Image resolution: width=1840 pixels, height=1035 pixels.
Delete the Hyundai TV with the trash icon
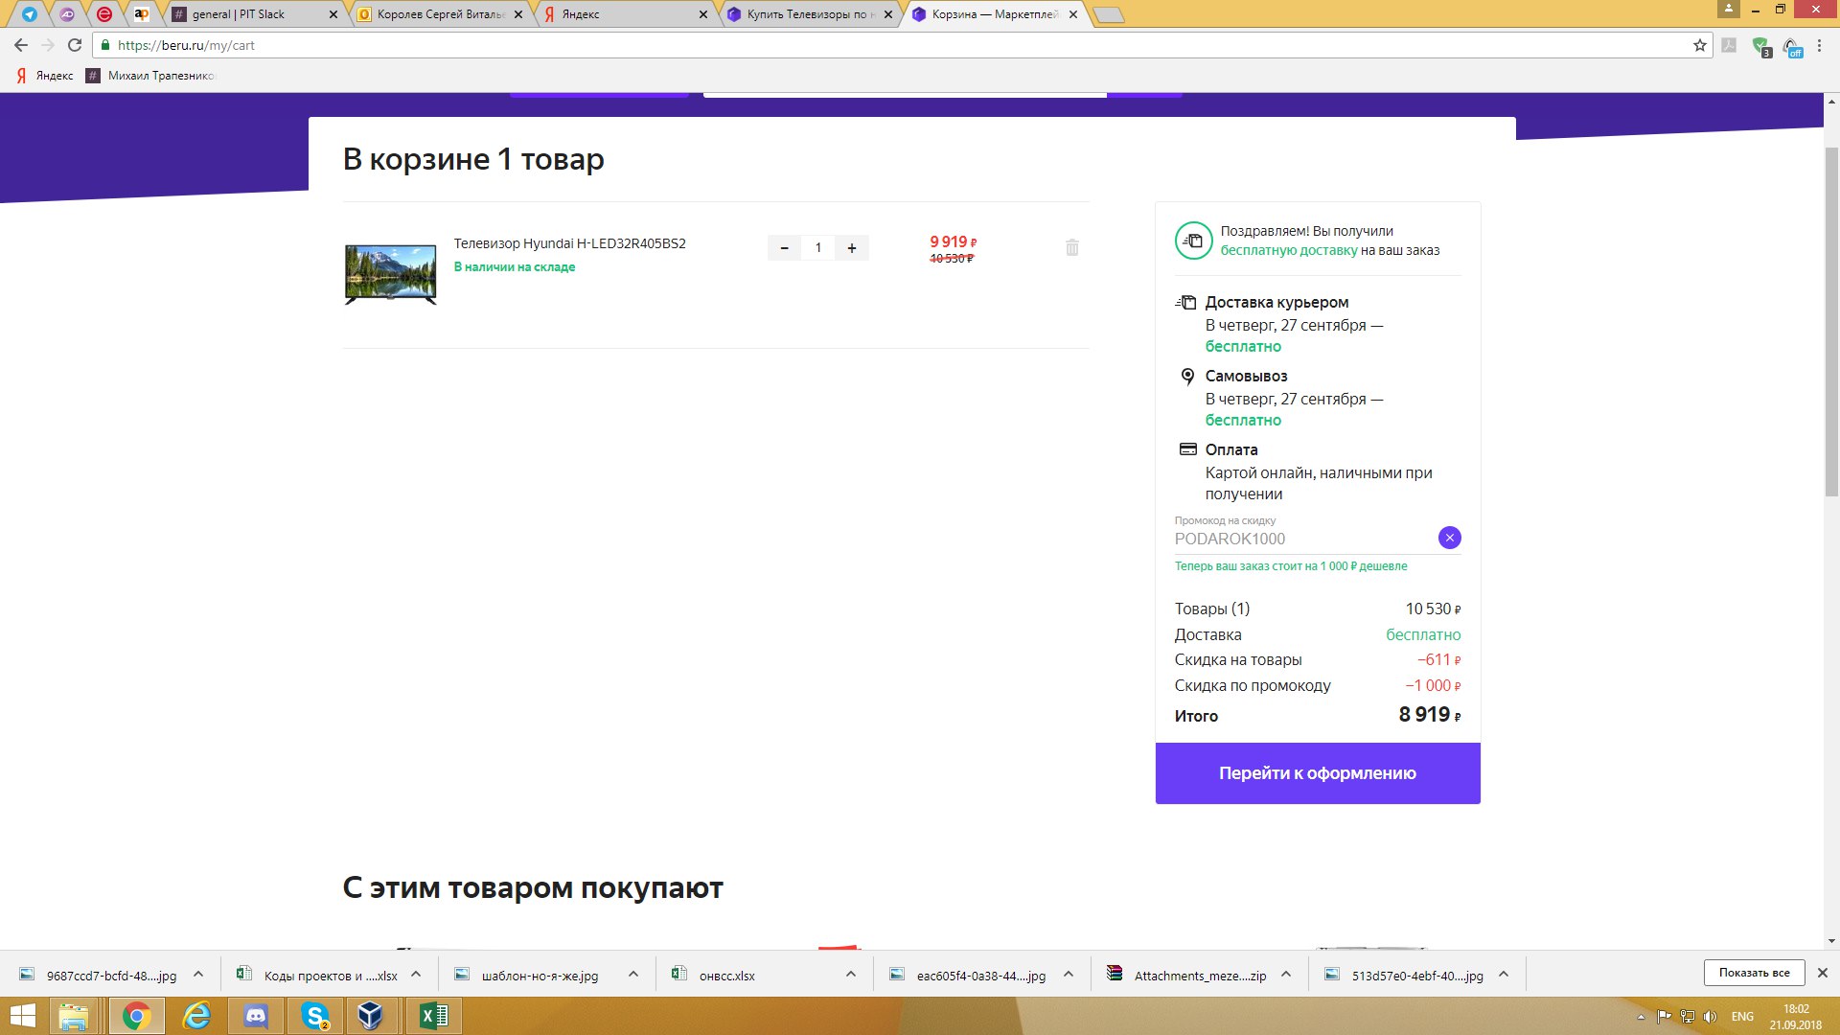[1072, 247]
